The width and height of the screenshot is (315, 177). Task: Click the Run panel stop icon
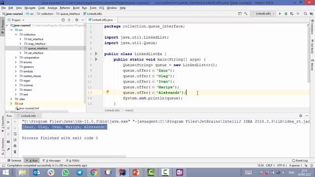tap(8, 128)
